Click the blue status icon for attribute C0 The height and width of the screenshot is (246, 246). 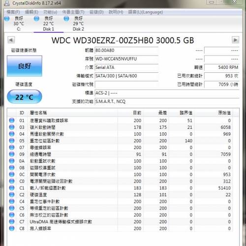12,181
